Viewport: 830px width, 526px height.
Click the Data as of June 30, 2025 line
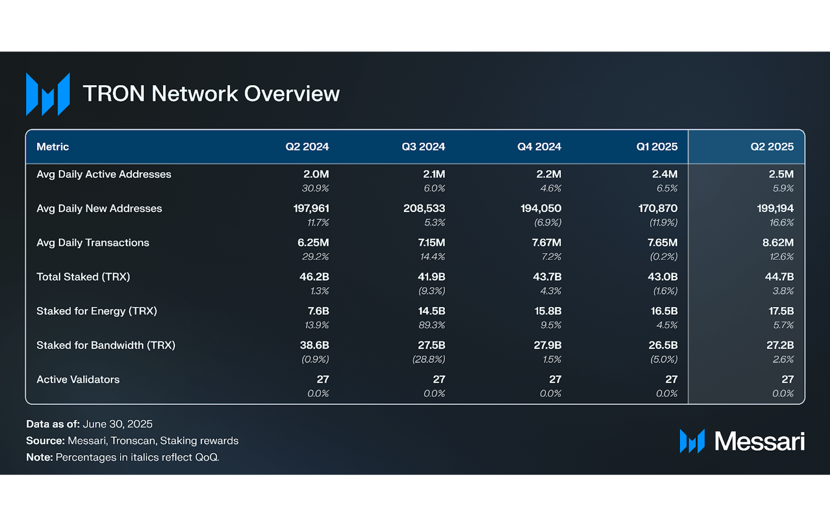89,424
